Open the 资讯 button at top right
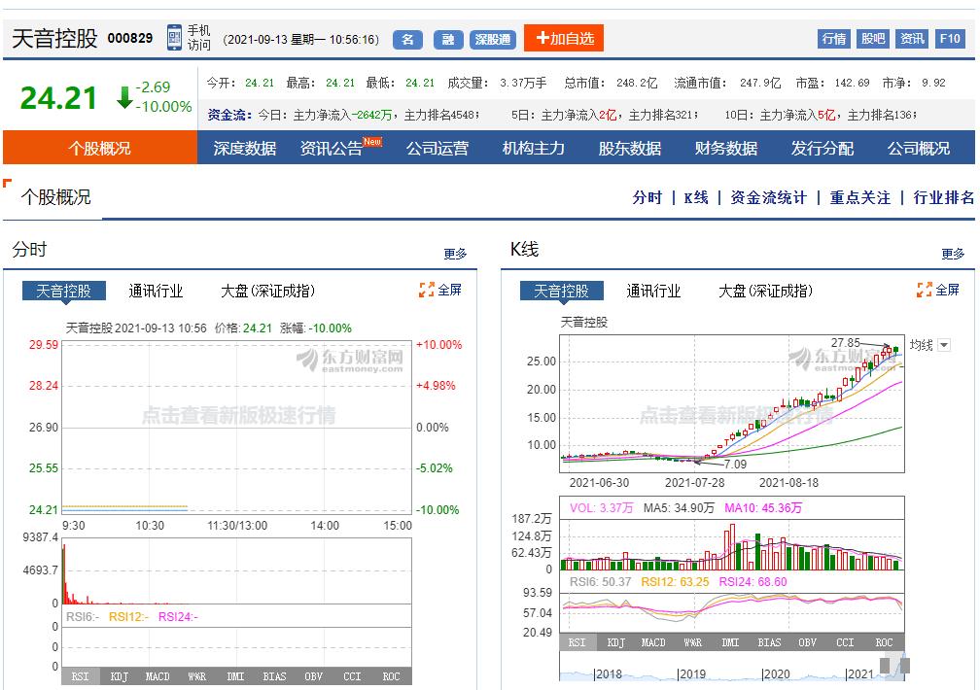The width and height of the screenshot is (980, 690). coord(912,39)
